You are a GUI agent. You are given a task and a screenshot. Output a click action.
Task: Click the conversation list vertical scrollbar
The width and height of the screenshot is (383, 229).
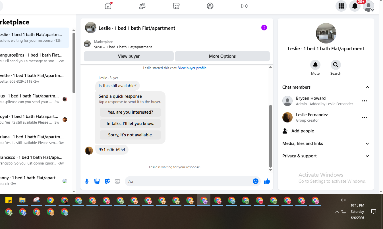74,63
